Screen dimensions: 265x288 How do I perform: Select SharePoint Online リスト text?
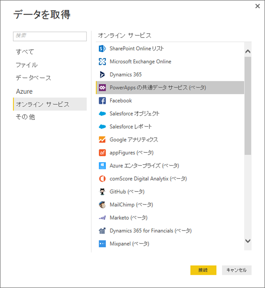(136, 49)
